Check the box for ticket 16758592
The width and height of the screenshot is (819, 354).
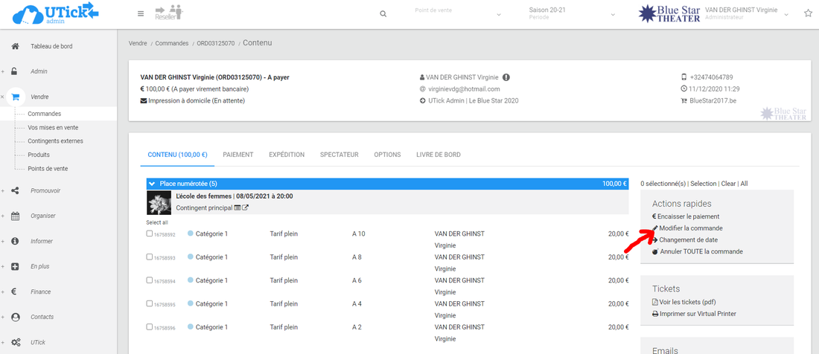click(x=150, y=234)
